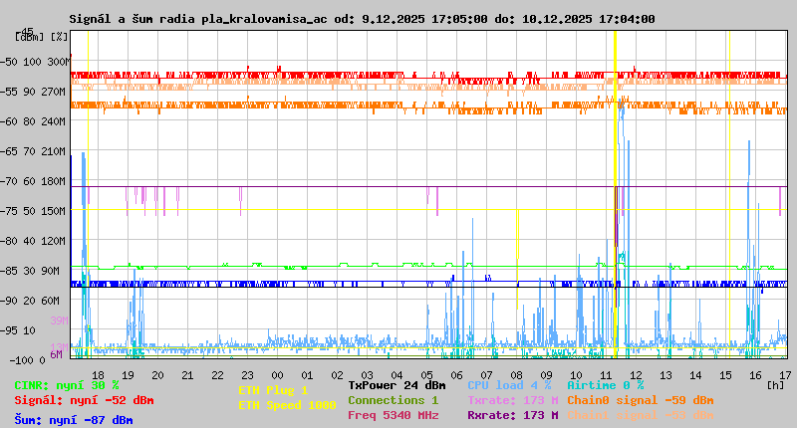This screenshot has height=428, width=797.
Task: Click the '-60 80 240M' y-axis label
Action: tap(33, 121)
